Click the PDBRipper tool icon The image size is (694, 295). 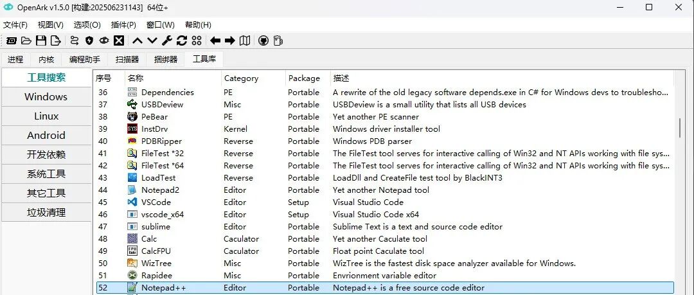(x=132, y=141)
